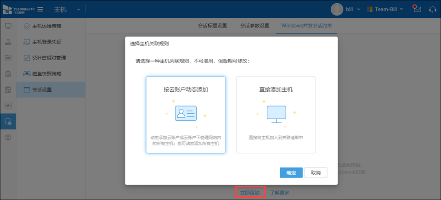
Task: Open the Team-Bill team dropdown
Action: (401, 9)
